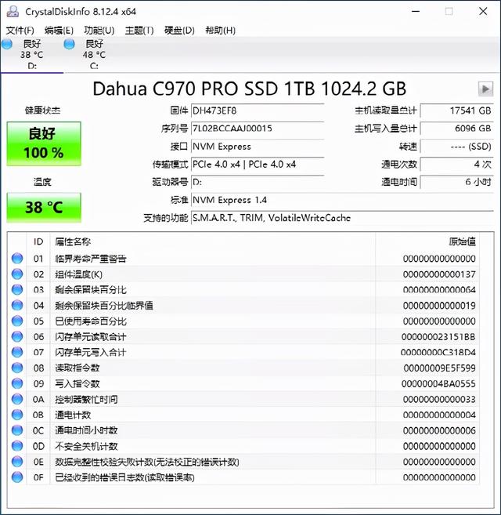Click status orb for attribute 01

coord(17,259)
